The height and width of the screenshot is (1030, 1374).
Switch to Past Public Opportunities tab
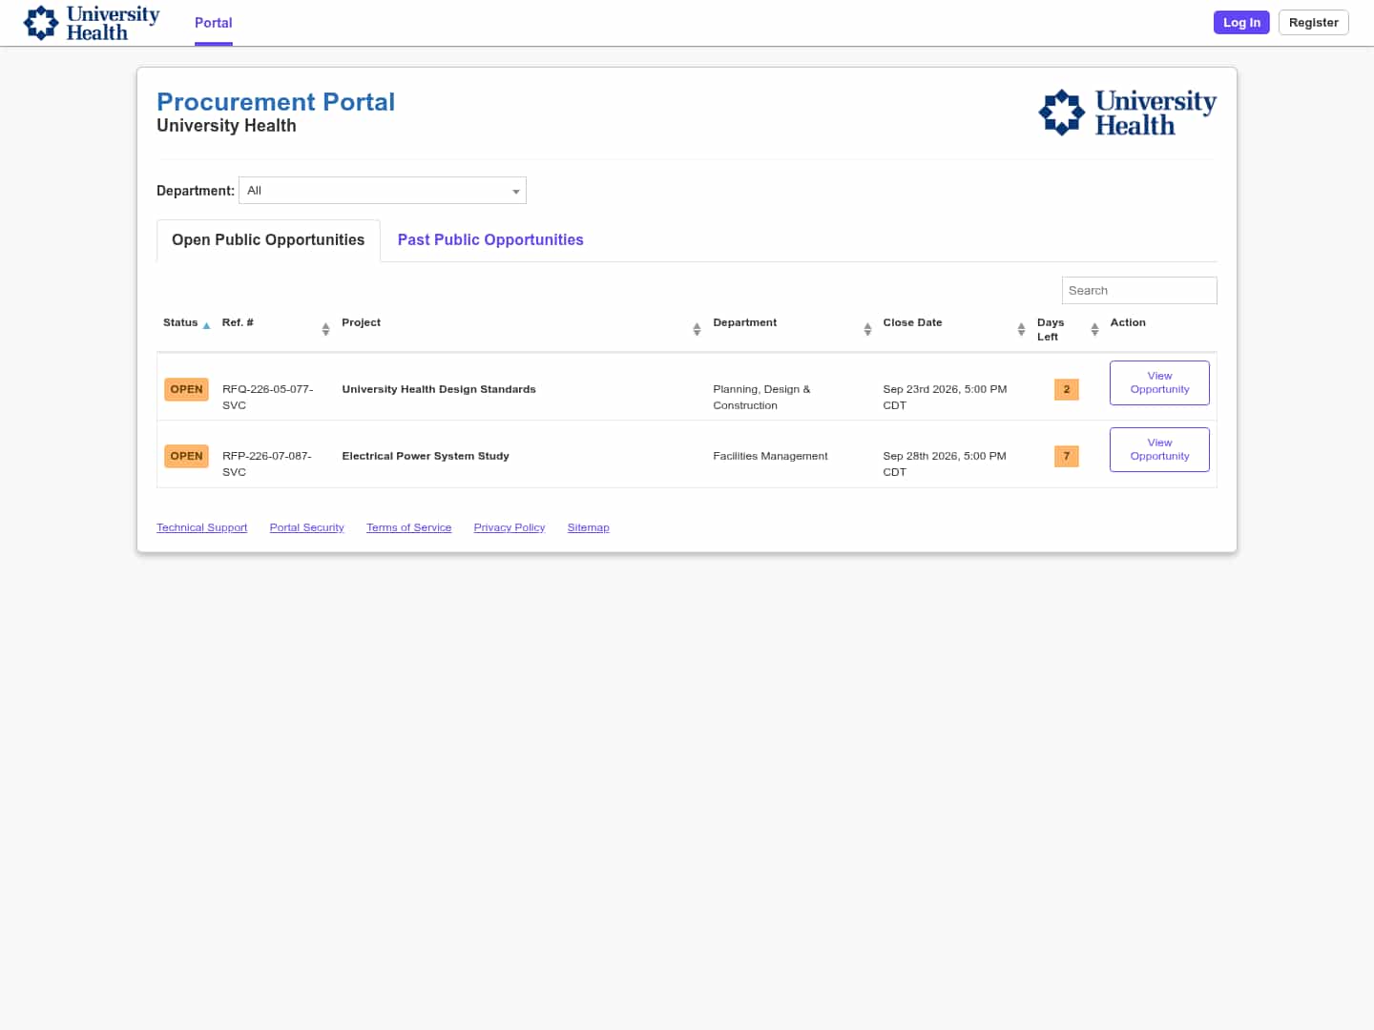pos(490,240)
